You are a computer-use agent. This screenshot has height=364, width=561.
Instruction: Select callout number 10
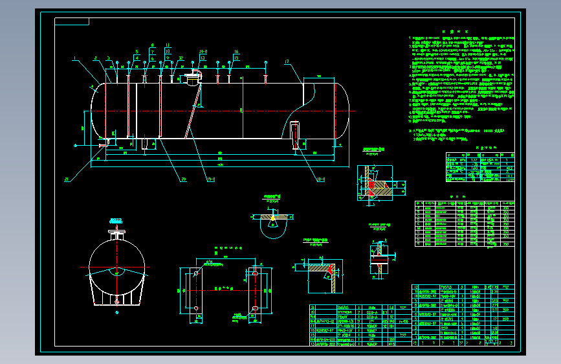(x=168, y=52)
